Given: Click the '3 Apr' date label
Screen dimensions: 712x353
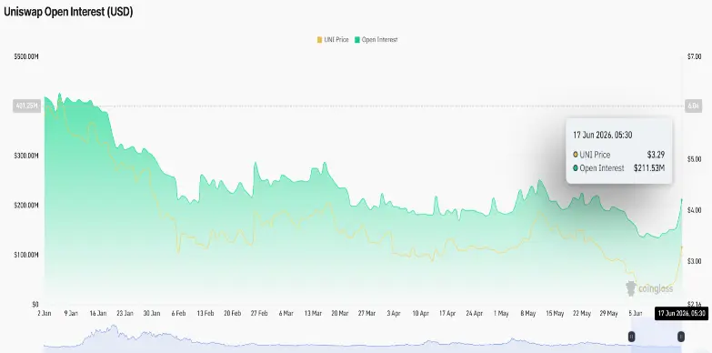Looking at the screenshot, I should [394, 314].
